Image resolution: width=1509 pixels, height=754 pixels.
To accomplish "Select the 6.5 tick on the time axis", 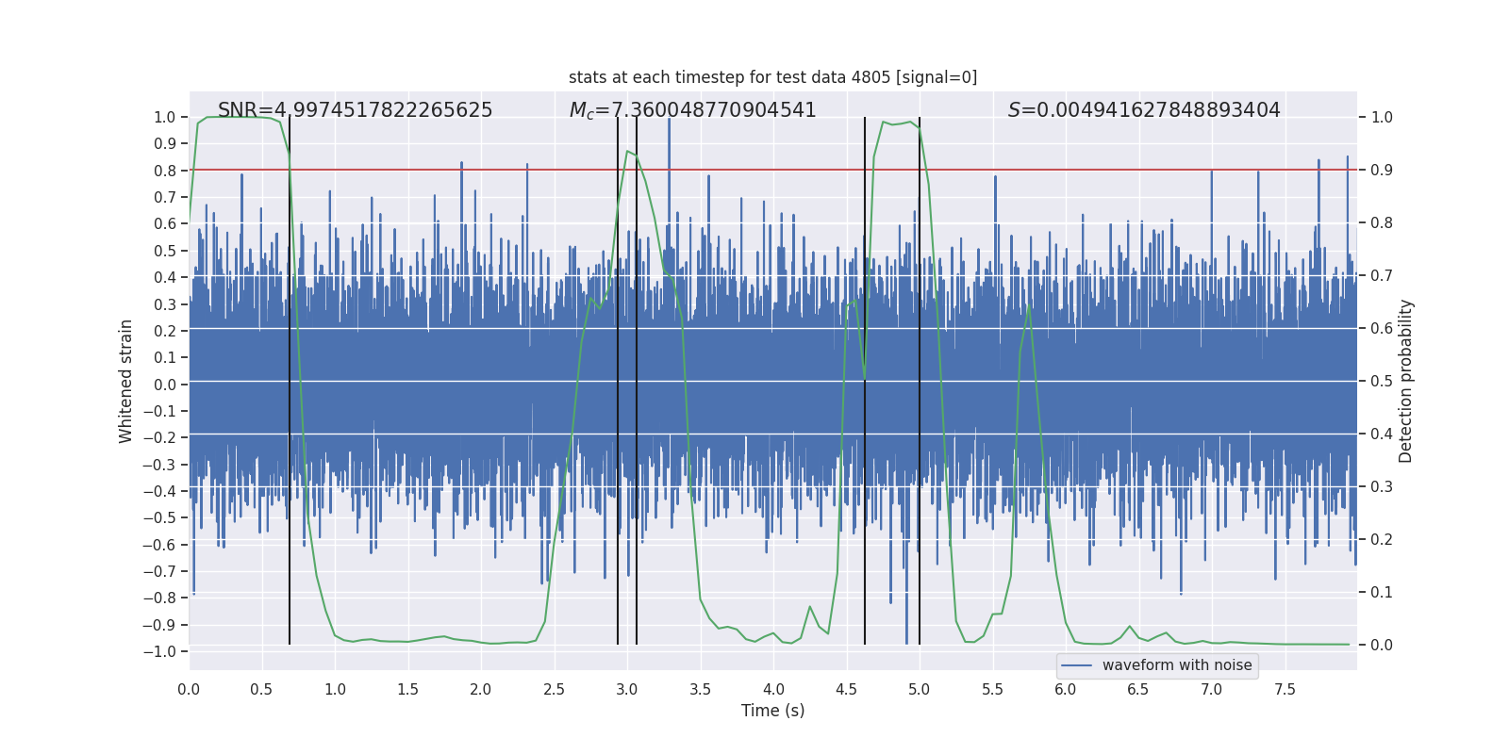I will [1138, 689].
